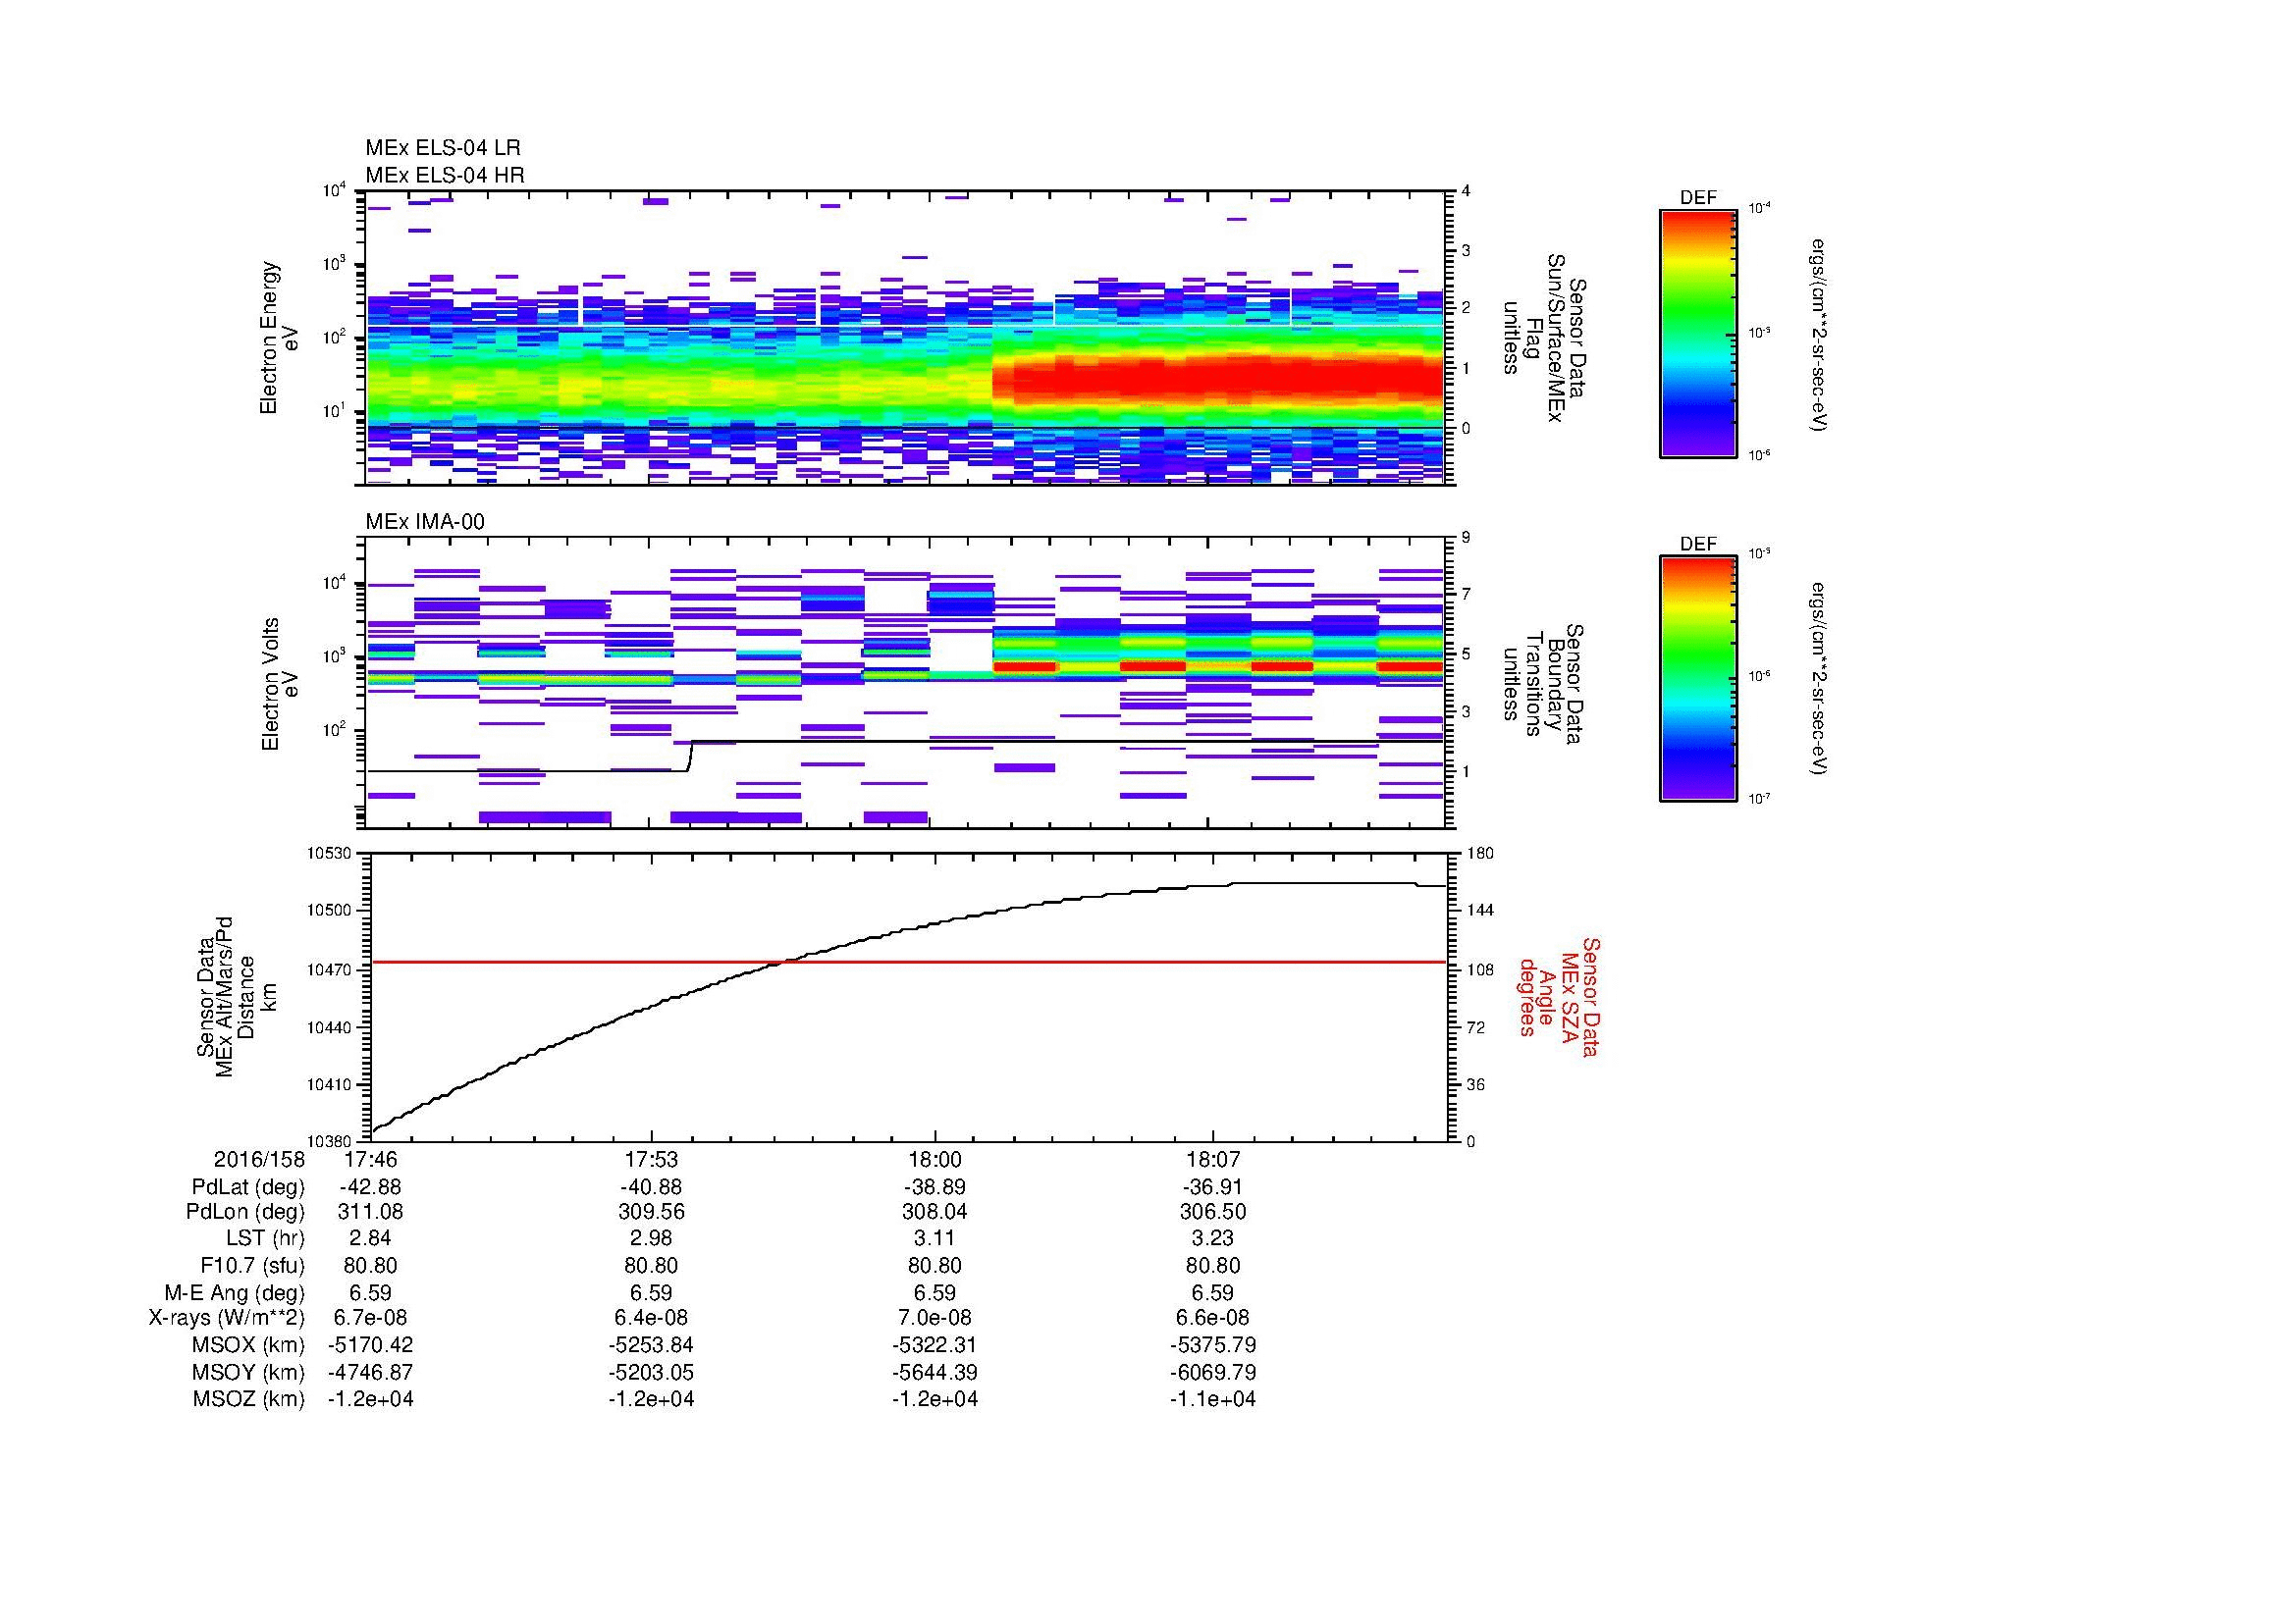Click the 'MSOX (km)' row label
Image resolution: width=2296 pixels, height=1622 pixels.
(248, 1345)
